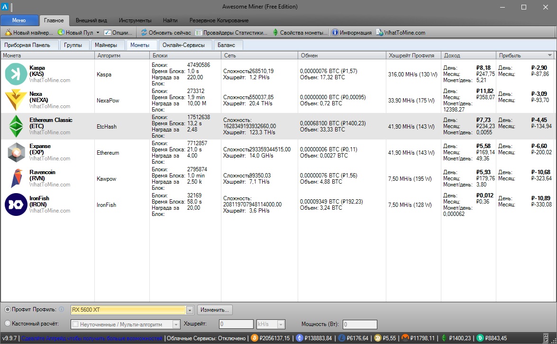This screenshot has width=557, height=344.
Task: Click the WhatToMine.com link under IronFish
Action: coord(50,211)
